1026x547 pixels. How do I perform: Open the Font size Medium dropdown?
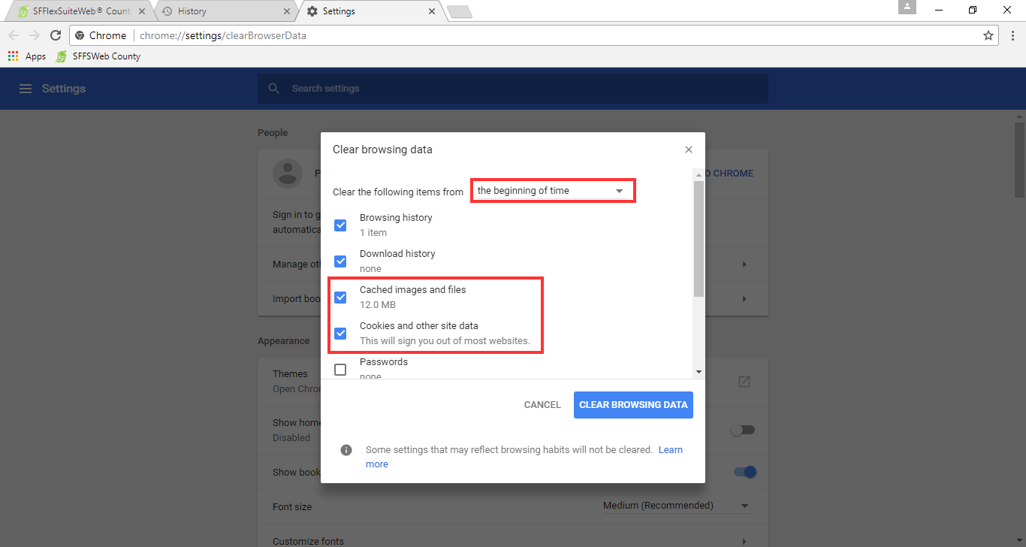(677, 506)
